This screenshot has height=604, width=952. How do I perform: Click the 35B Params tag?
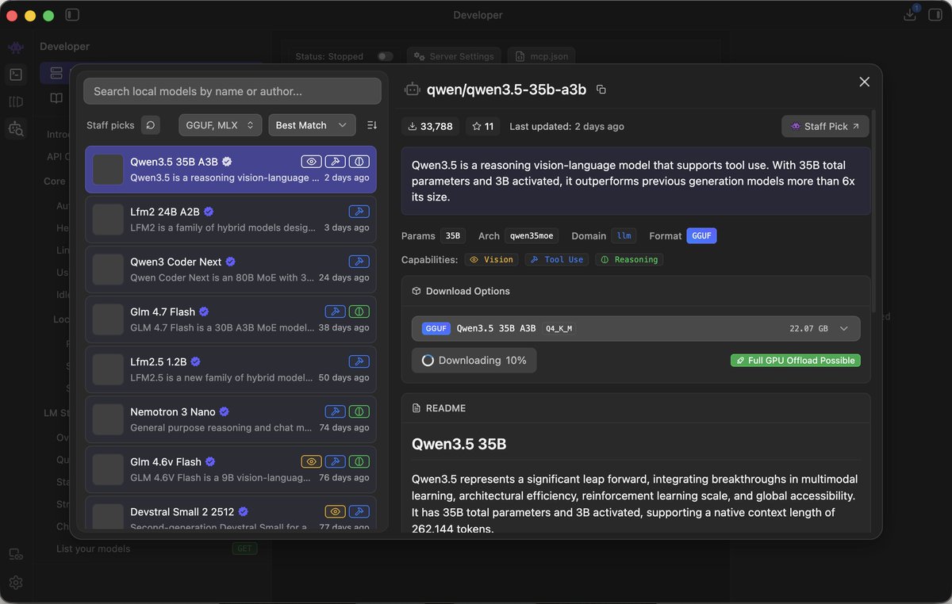[453, 235]
